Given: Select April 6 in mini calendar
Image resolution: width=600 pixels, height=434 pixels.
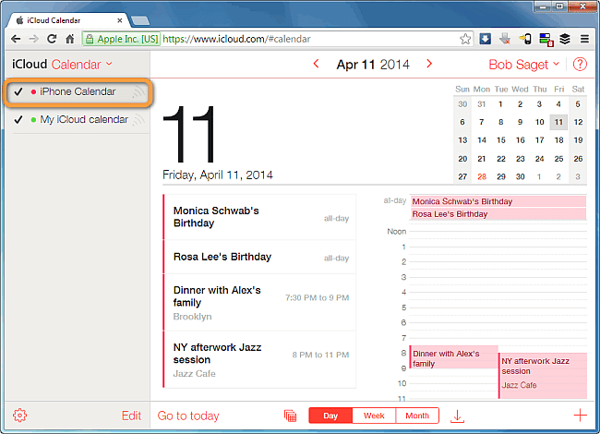Looking at the screenshot, I should pyautogui.click(x=462, y=122).
